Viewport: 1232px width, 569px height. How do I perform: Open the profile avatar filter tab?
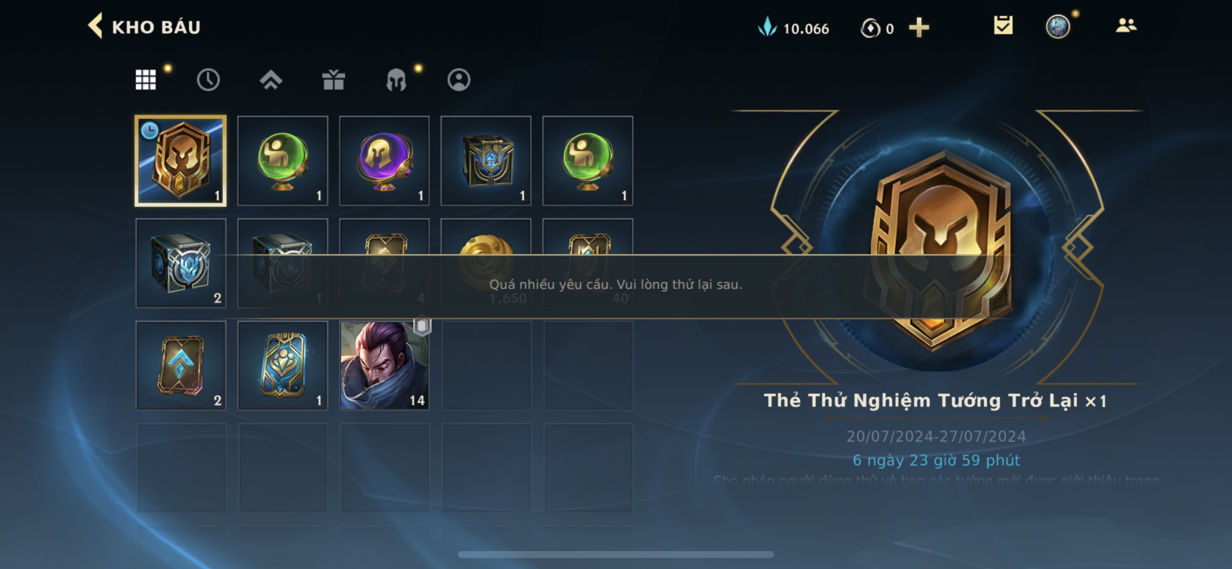click(x=459, y=79)
